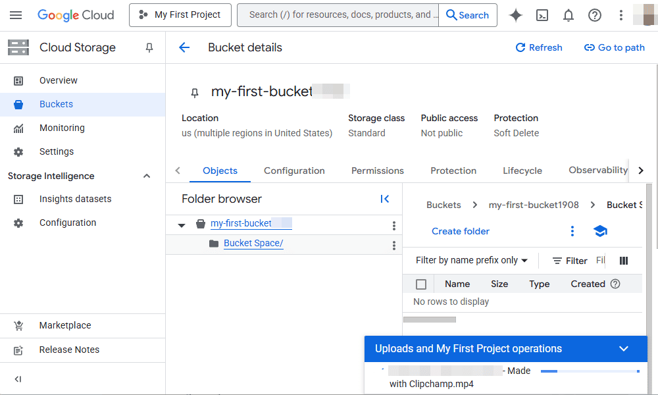This screenshot has height=395, width=658.
Task: Switch to the Protection tab
Action: 453,171
